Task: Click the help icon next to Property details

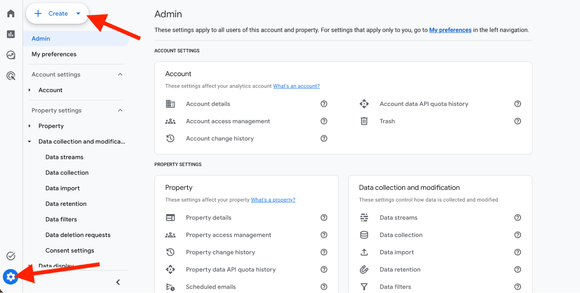Action: point(324,218)
